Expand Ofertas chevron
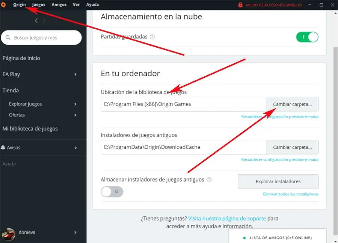The image size is (338, 243). [75, 115]
